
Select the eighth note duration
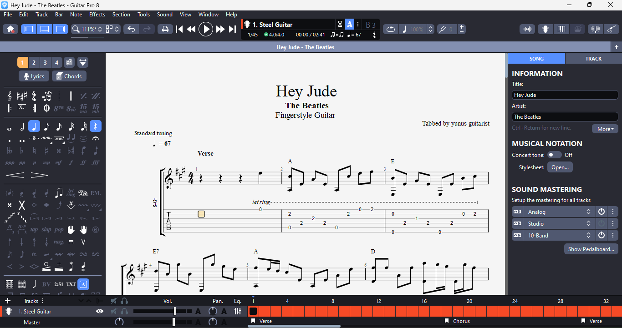point(46,126)
